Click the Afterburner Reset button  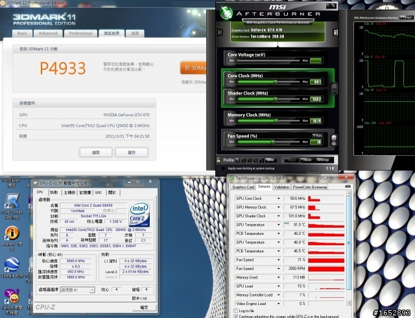tap(307, 160)
